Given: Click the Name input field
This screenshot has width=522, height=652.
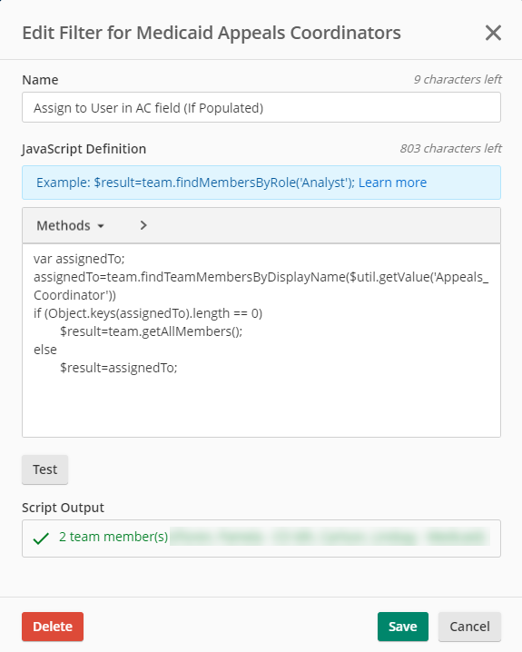Looking at the screenshot, I should 261,108.
